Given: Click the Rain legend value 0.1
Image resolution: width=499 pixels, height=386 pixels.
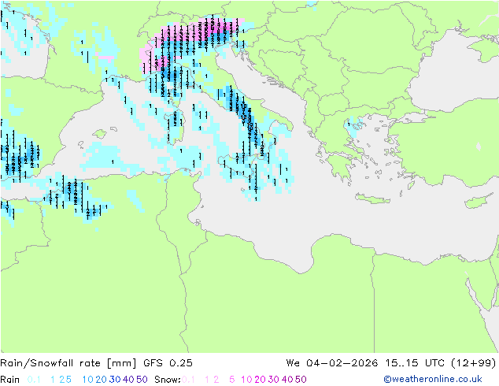Looking at the screenshot, I should click(x=34, y=380).
